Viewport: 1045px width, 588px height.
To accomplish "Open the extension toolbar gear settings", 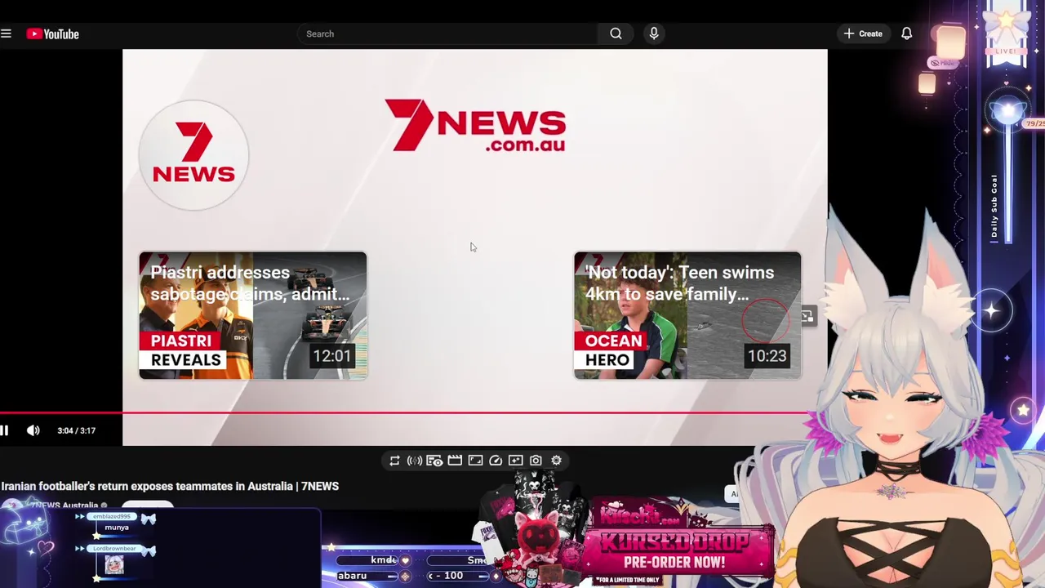I will tap(556, 461).
